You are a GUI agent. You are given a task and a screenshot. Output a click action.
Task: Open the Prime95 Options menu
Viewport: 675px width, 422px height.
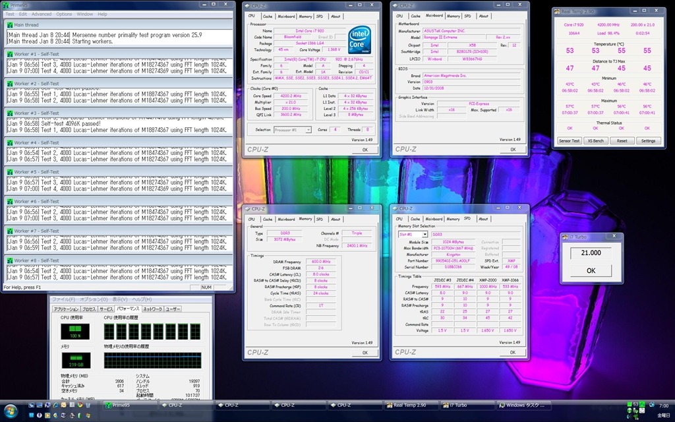[x=64, y=14]
